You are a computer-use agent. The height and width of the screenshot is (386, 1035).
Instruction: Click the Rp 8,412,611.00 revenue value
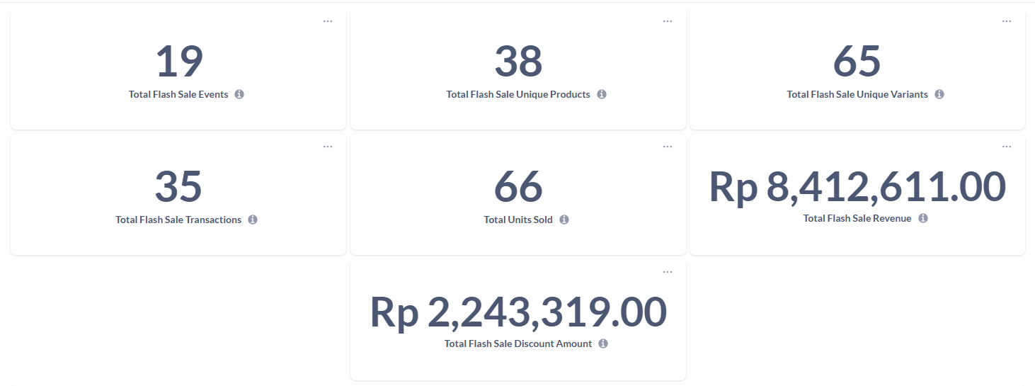point(857,186)
